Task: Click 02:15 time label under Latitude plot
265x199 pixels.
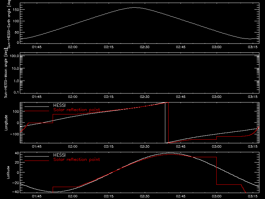Action: tap(109, 196)
